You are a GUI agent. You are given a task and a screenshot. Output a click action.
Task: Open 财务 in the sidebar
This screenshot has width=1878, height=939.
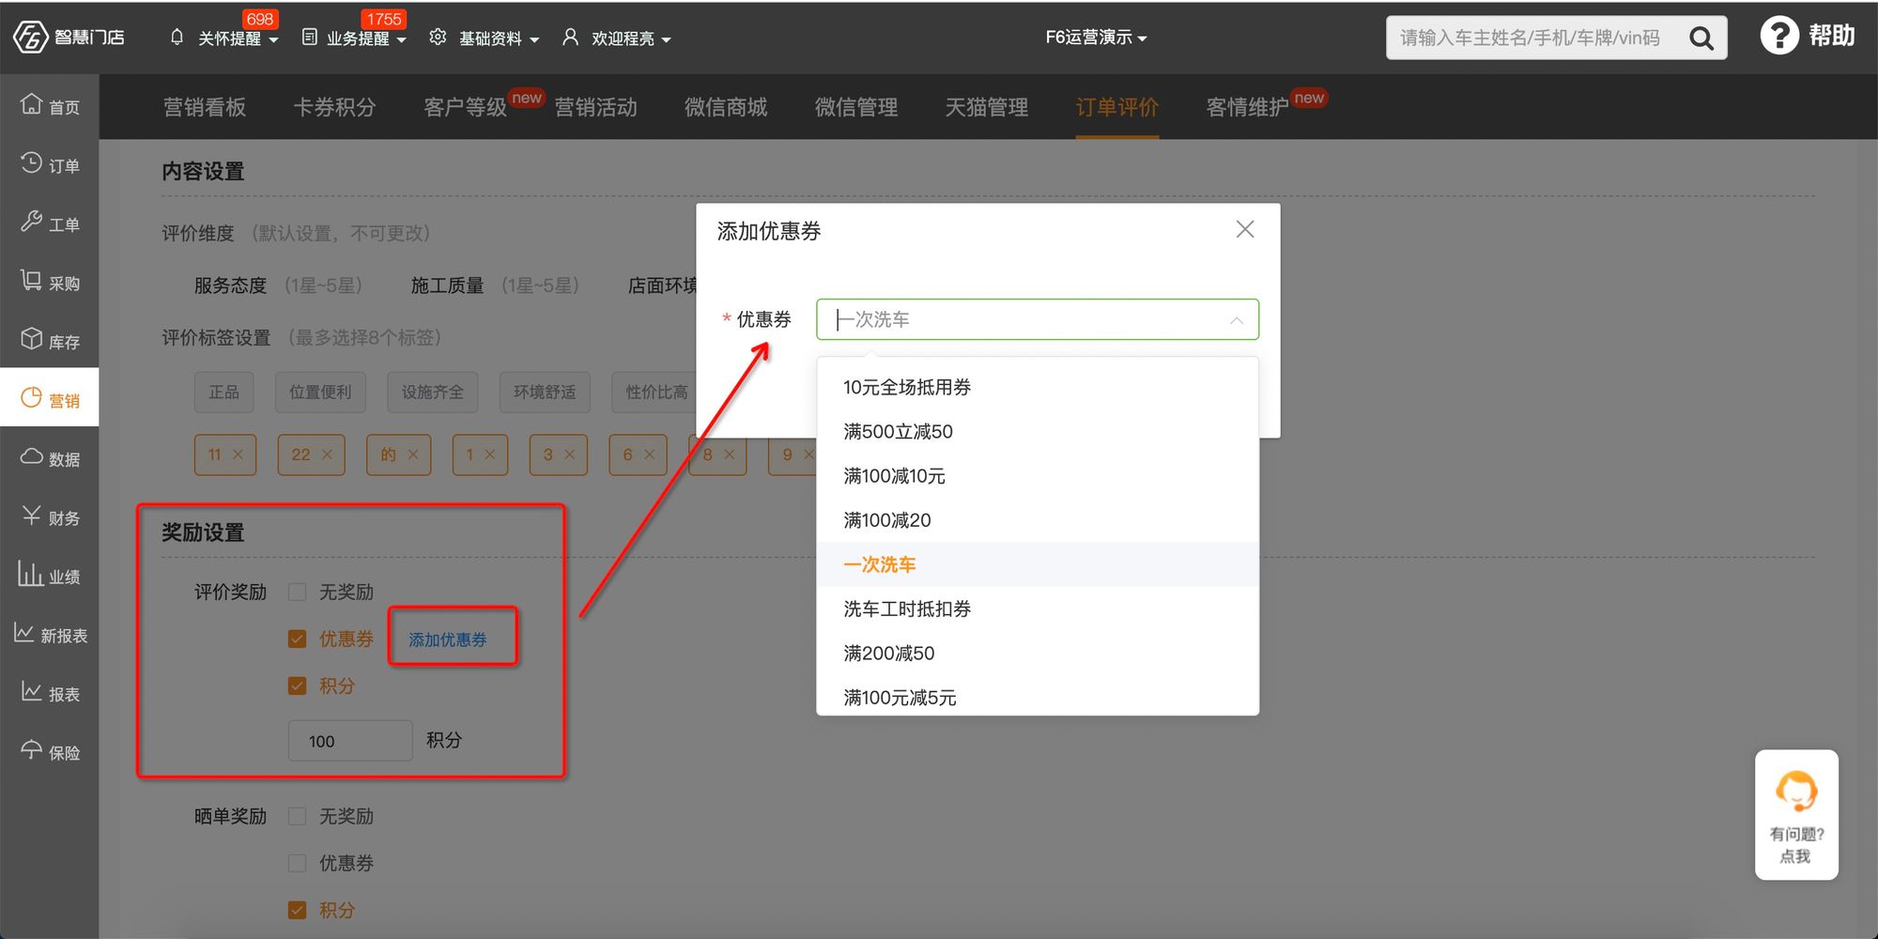pyautogui.click(x=50, y=516)
